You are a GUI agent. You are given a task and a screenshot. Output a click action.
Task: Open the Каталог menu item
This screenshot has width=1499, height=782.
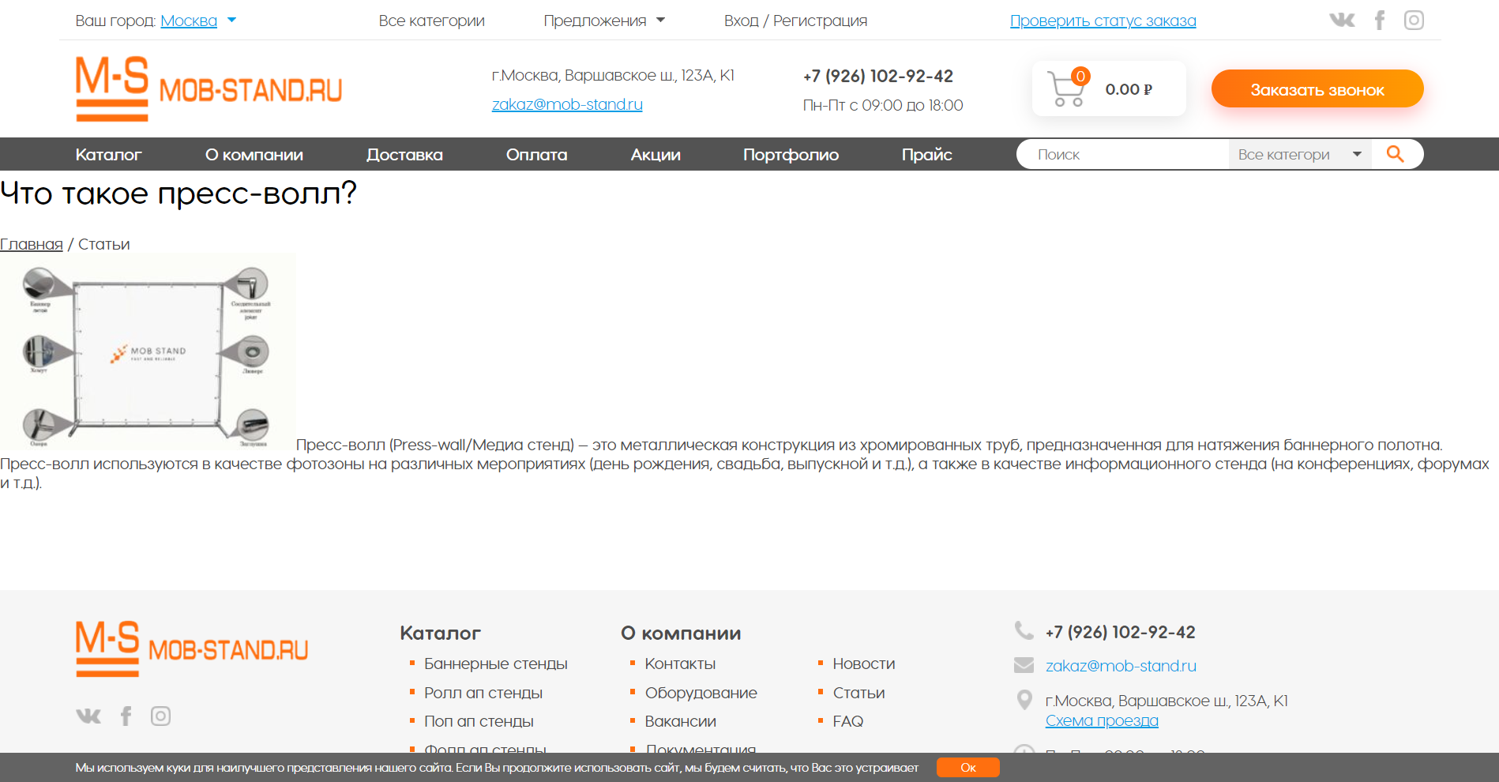click(x=108, y=155)
